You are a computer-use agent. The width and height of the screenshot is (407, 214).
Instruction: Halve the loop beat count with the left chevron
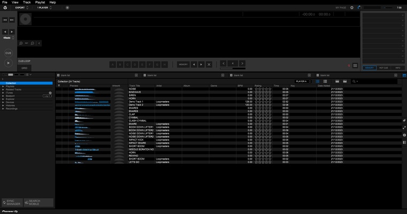click(x=224, y=63)
